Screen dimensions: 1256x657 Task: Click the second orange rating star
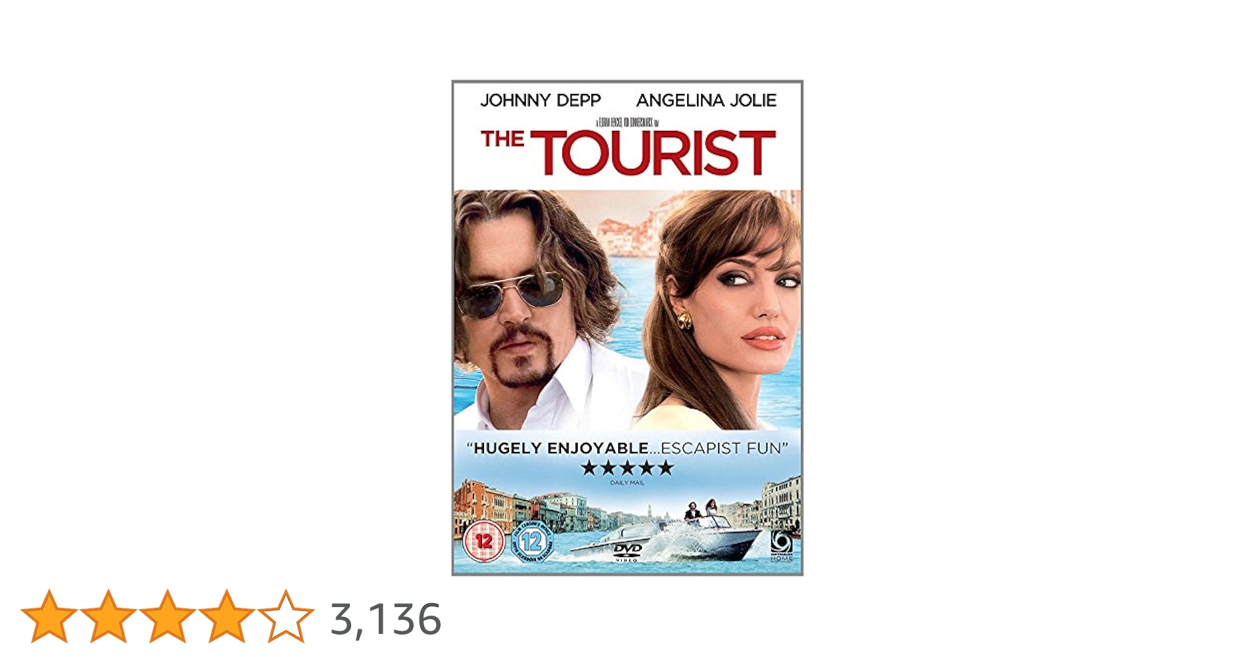108,616
